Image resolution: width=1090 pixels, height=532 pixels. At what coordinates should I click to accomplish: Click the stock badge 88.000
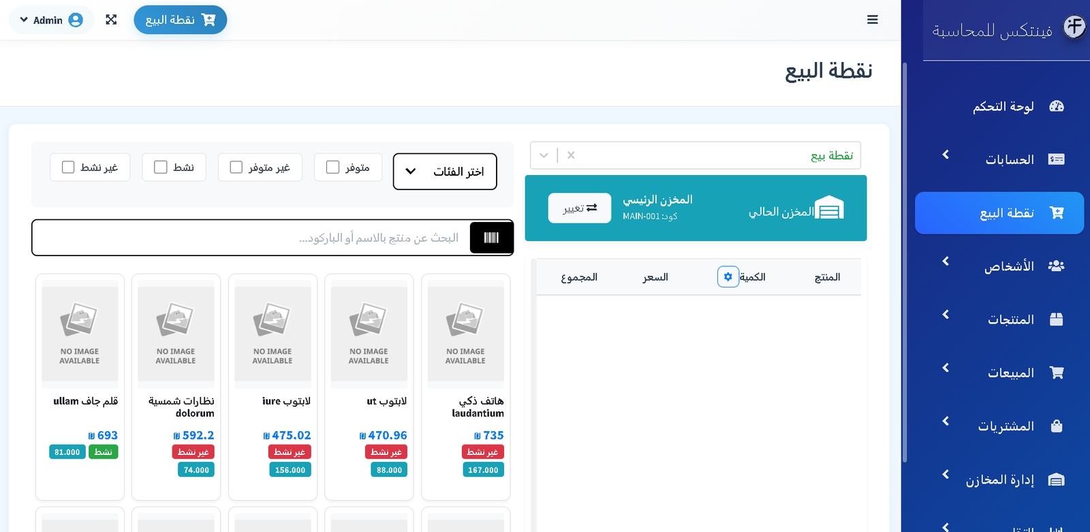[x=389, y=470]
